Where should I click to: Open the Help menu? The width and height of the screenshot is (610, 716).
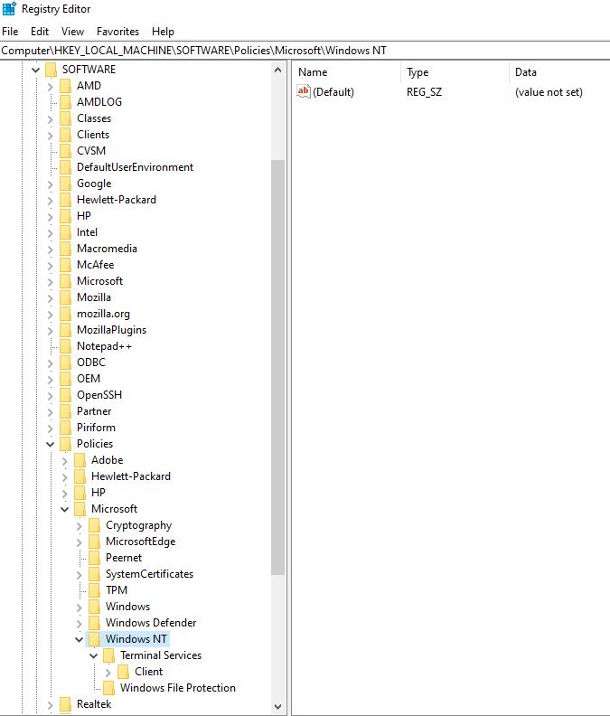163,32
